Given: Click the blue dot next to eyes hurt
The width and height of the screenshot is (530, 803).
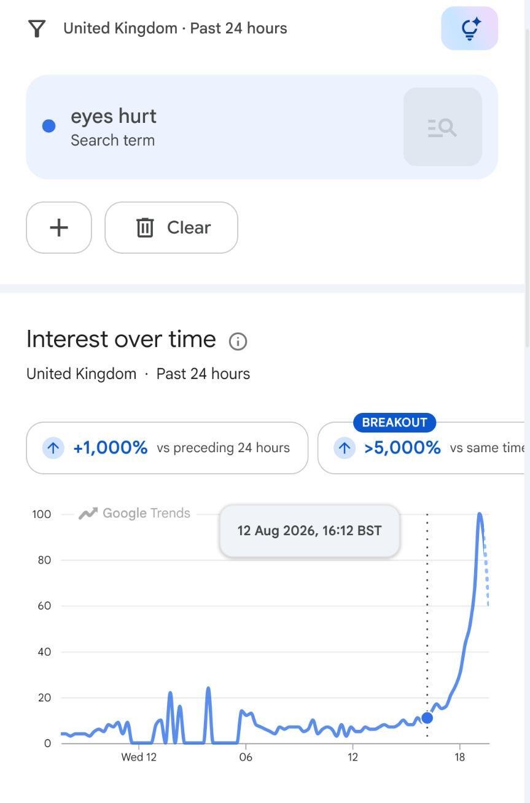Looking at the screenshot, I should [x=49, y=126].
